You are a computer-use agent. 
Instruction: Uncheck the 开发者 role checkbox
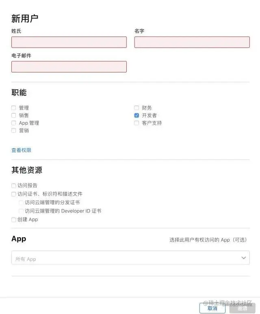pos(136,115)
